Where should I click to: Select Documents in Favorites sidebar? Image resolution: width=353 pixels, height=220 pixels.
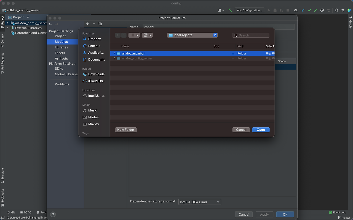97,60
